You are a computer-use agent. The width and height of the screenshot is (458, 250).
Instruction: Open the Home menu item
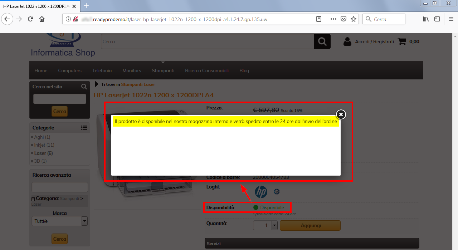41,70
